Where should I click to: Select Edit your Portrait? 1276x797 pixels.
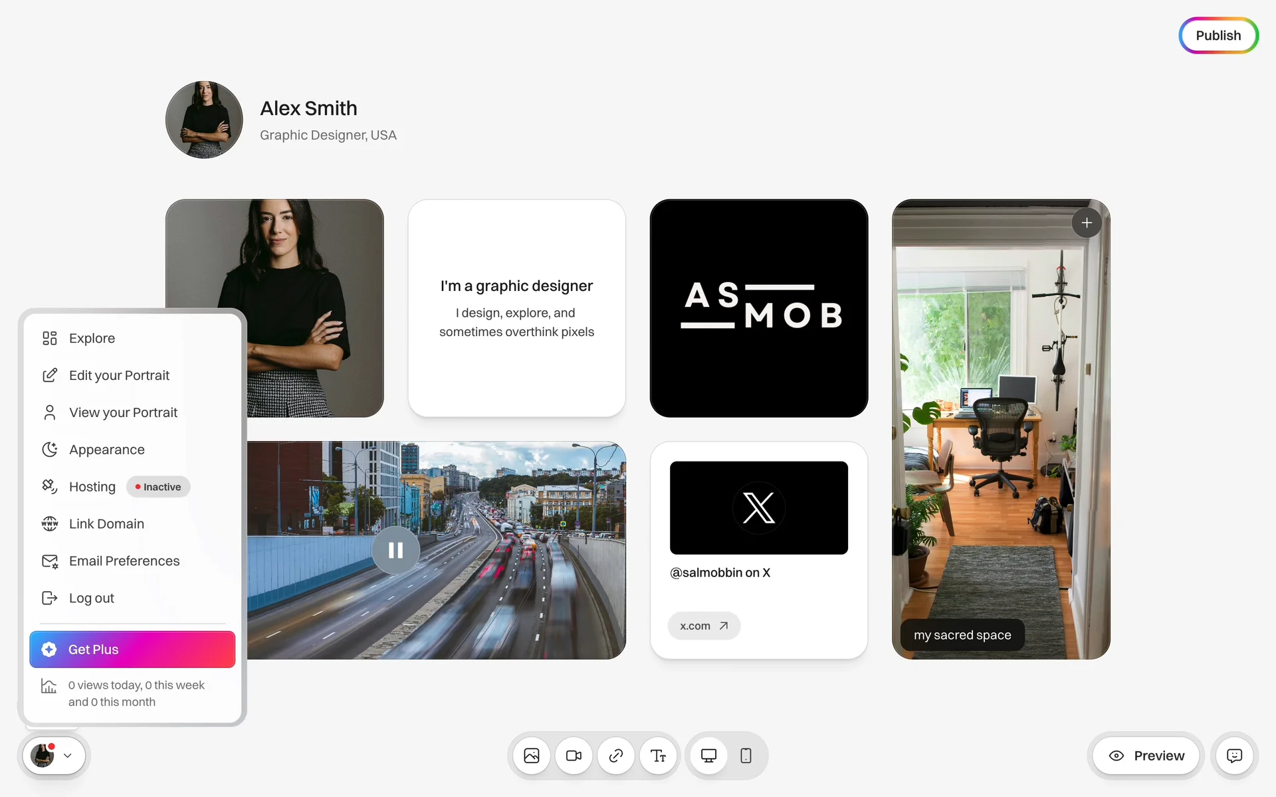[x=119, y=375]
